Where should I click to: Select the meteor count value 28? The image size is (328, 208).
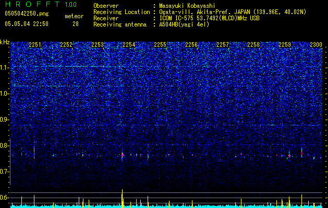(x=76, y=24)
